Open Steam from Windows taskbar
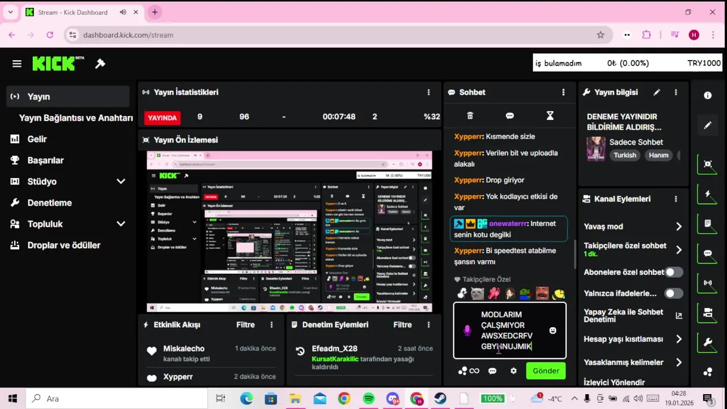727x409 pixels. [440, 399]
